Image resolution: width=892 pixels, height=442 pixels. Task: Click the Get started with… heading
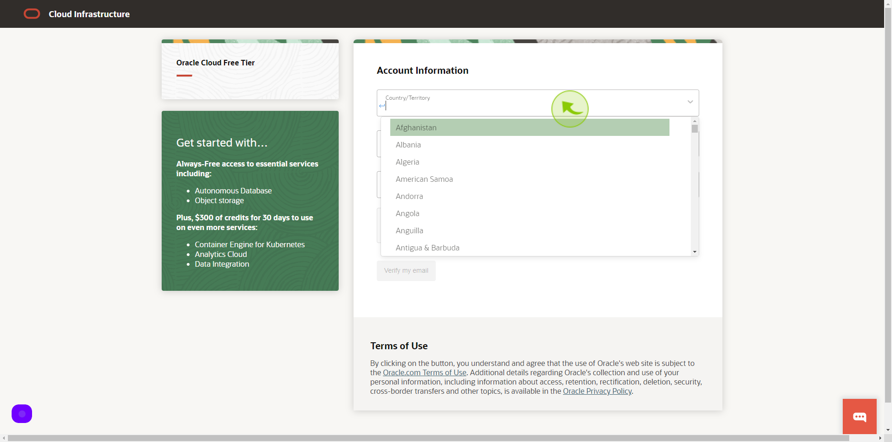coord(222,143)
